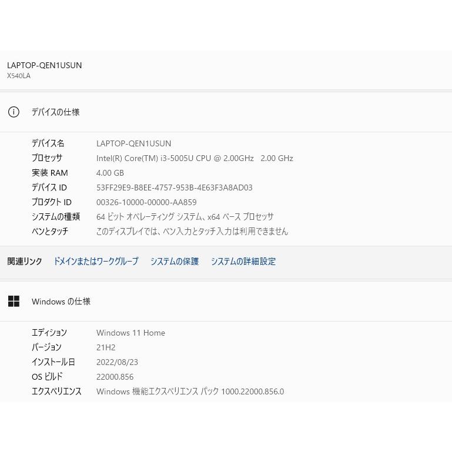
Task: Select the デバイス名 value LAPTOP-QEN1USUN
Action: coord(133,143)
